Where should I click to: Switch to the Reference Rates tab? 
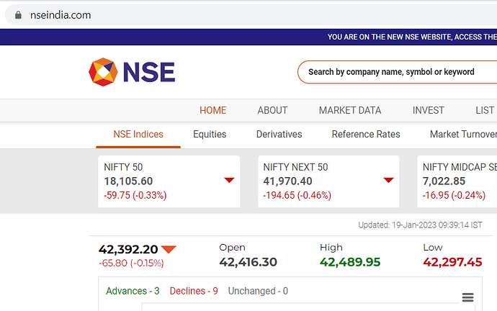pyautogui.click(x=366, y=135)
